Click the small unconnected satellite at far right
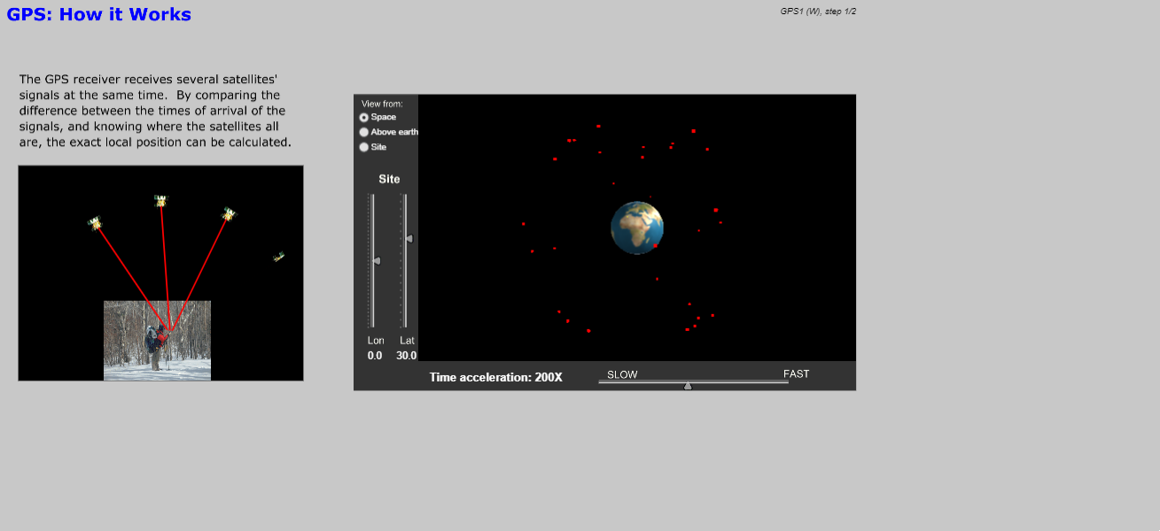Image resolution: width=1160 pixels, height=531 pixels. (x=279, y=257)
